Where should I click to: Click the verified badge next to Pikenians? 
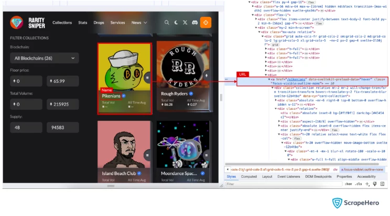[124, 96]
